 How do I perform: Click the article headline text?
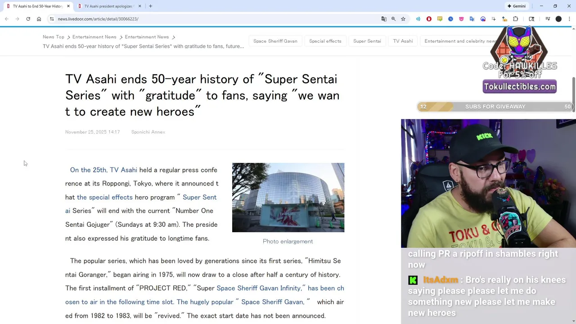(x=202, y=95)
